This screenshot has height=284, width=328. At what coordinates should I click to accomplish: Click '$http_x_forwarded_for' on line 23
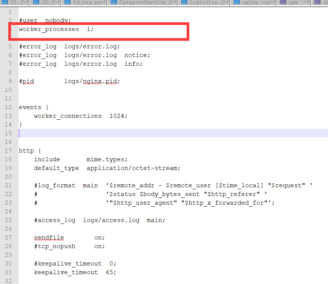click(224, 203)
